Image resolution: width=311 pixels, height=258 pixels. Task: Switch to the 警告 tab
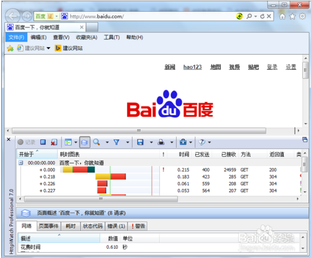tap(138, 226)
